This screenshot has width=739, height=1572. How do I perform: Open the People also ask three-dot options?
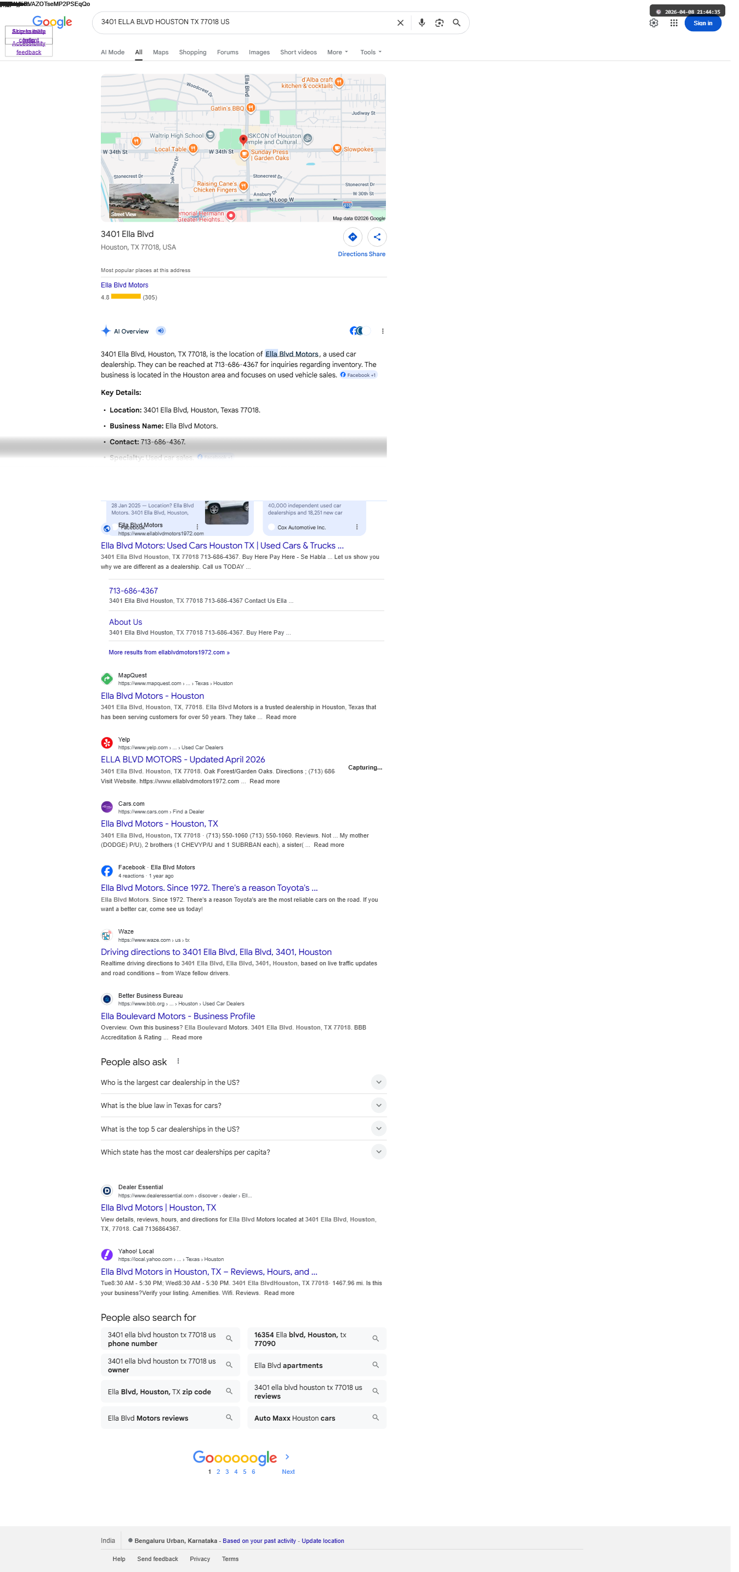[178, 1061]
